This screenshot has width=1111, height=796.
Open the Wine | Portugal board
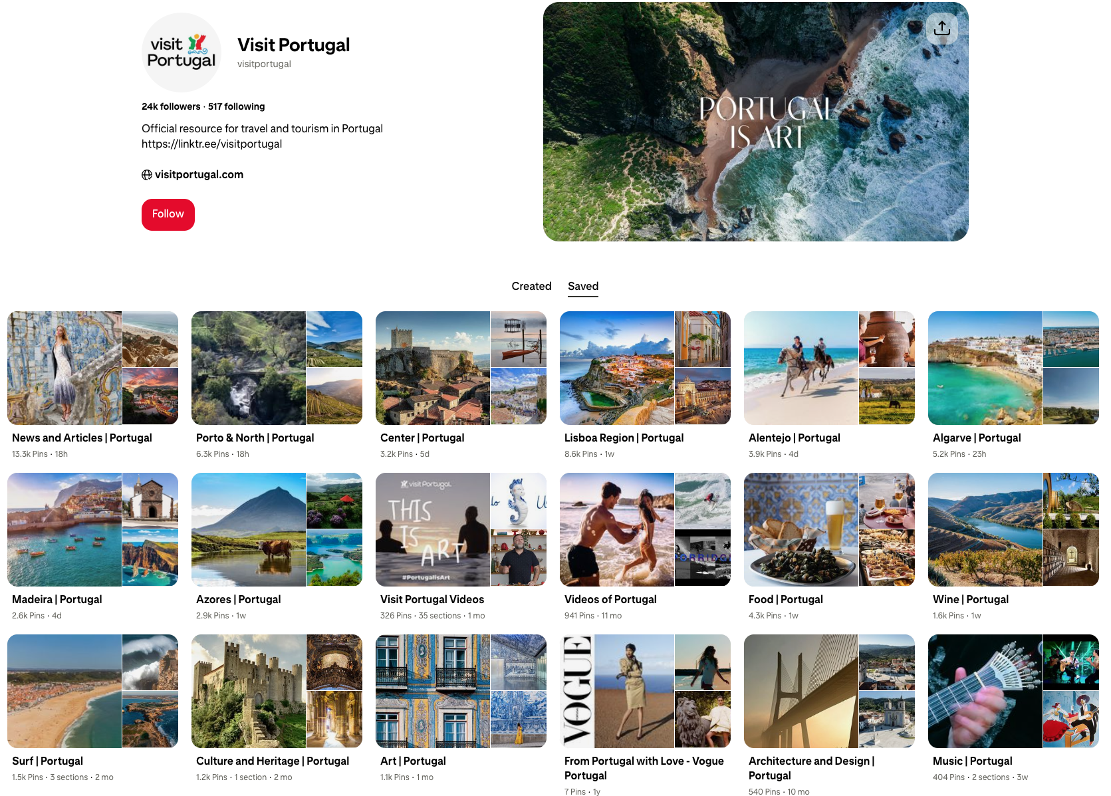pyautogui.click(x=1013, y=529)
